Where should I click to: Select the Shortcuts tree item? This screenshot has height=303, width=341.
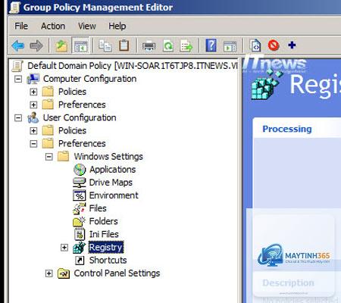108,260
